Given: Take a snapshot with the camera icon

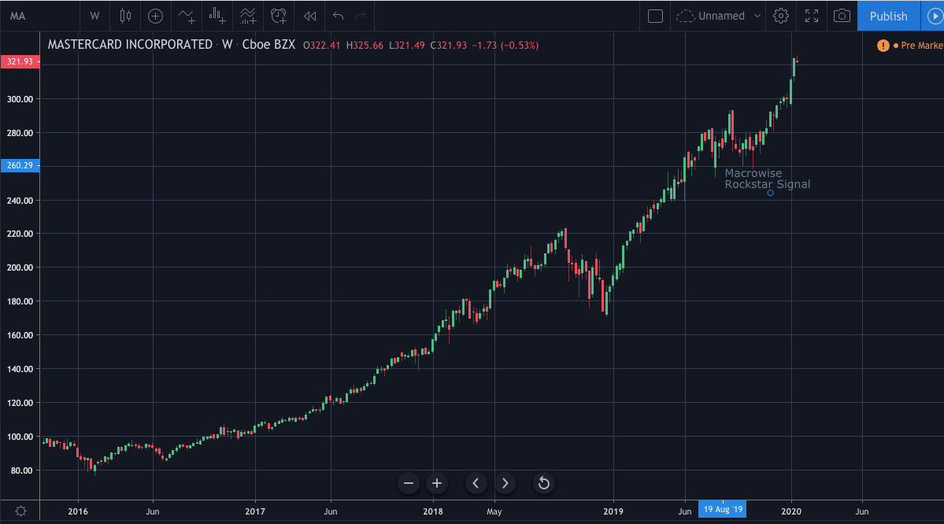Looking at the screenshot, I should click(x=842, y=17).
